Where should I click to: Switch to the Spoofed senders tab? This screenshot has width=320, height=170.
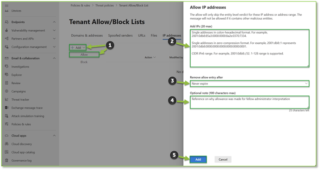click(120, 35)
